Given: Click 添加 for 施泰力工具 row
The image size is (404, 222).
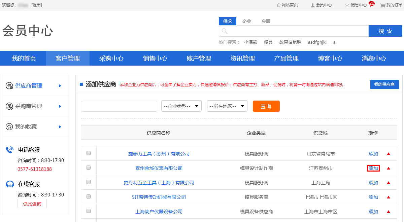Looking at the screenshot, I should 373,154.
